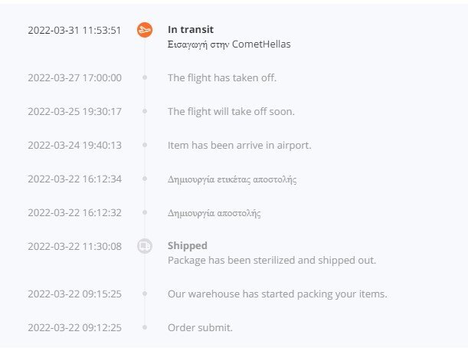Click the timestamp 2022-03-27 17:00:00
468x348 pixels.
pyautogui.click(x=74, y=78)
